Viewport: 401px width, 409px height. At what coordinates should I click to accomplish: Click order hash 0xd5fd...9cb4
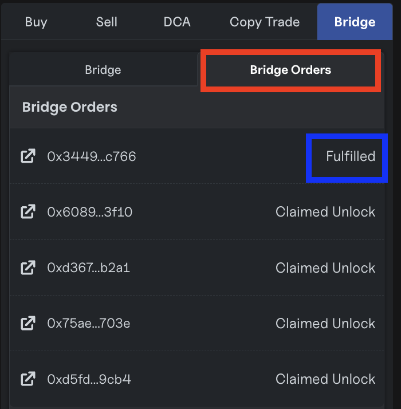coord(89,379)
